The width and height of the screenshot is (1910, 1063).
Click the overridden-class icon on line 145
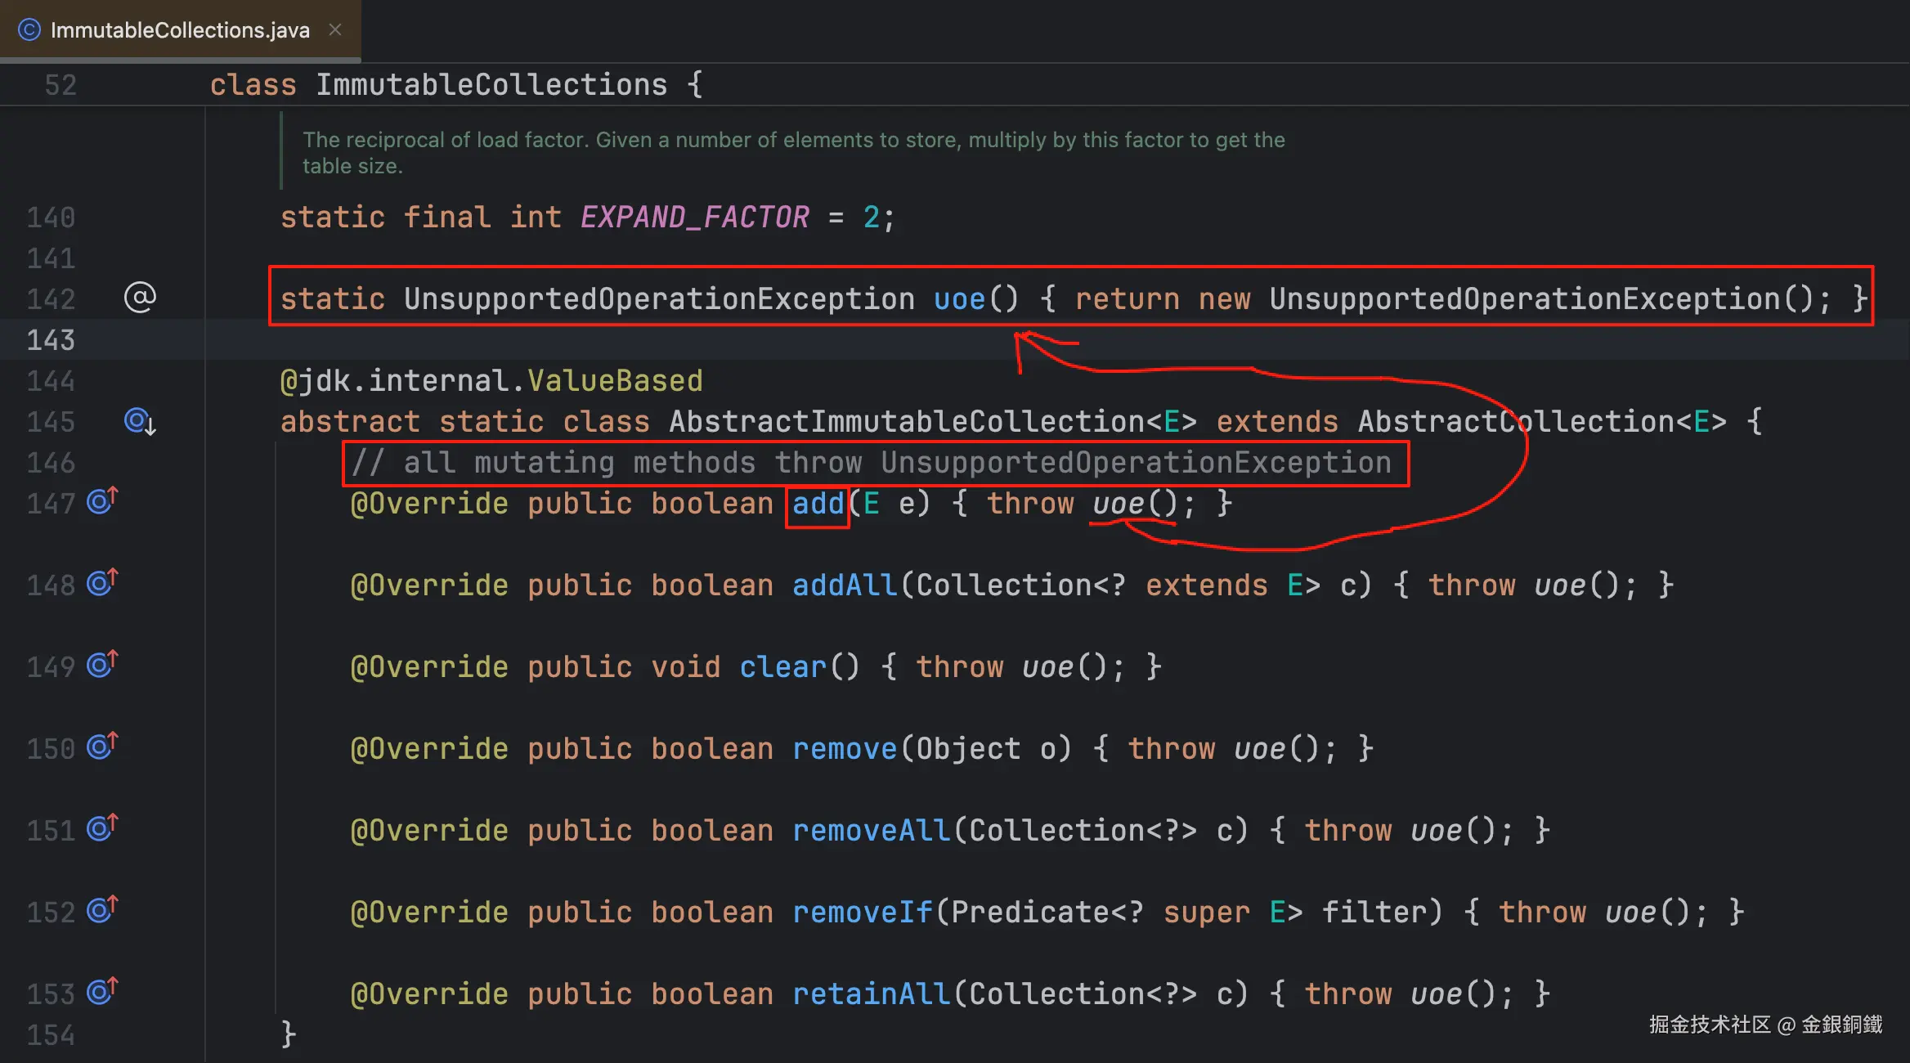click(x=139, y=421)
